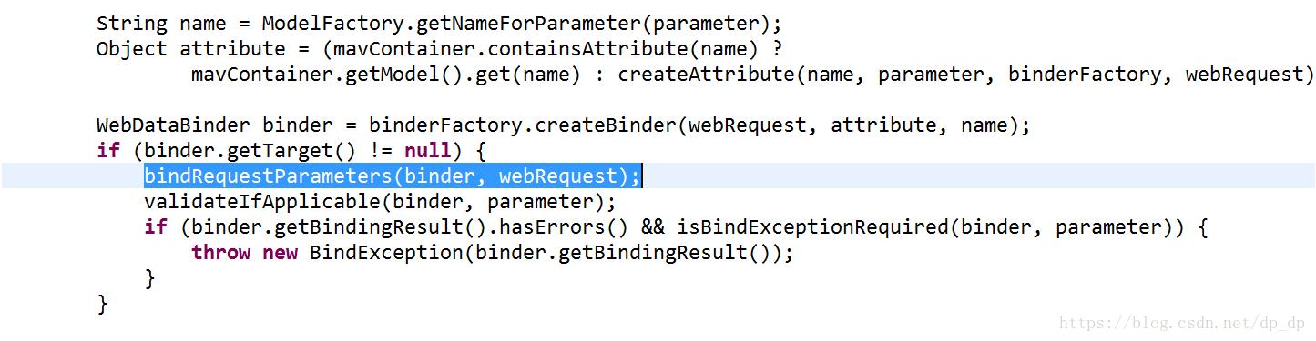The width and height of the screenshot is (1316, 341).
Task: Click the ModelFactory class reference
Action: [x=332, y=22]
